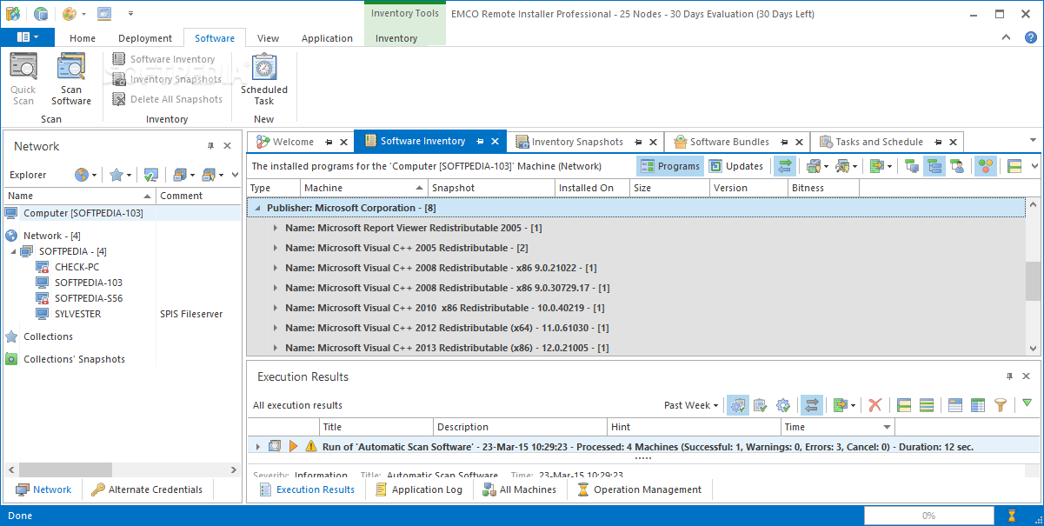
Task: Expand Microsoft Report Viewer Redistributable 2005 group
Action: [x=276, y=228]
